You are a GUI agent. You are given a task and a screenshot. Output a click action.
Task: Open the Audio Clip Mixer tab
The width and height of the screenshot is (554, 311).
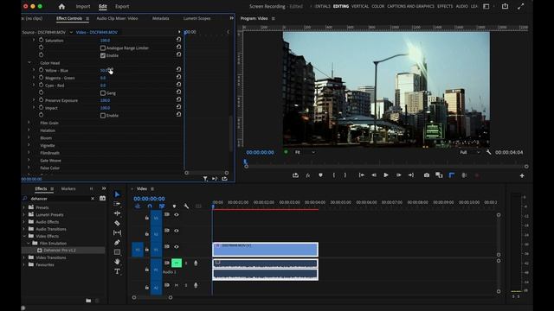(x=117, y=18)
